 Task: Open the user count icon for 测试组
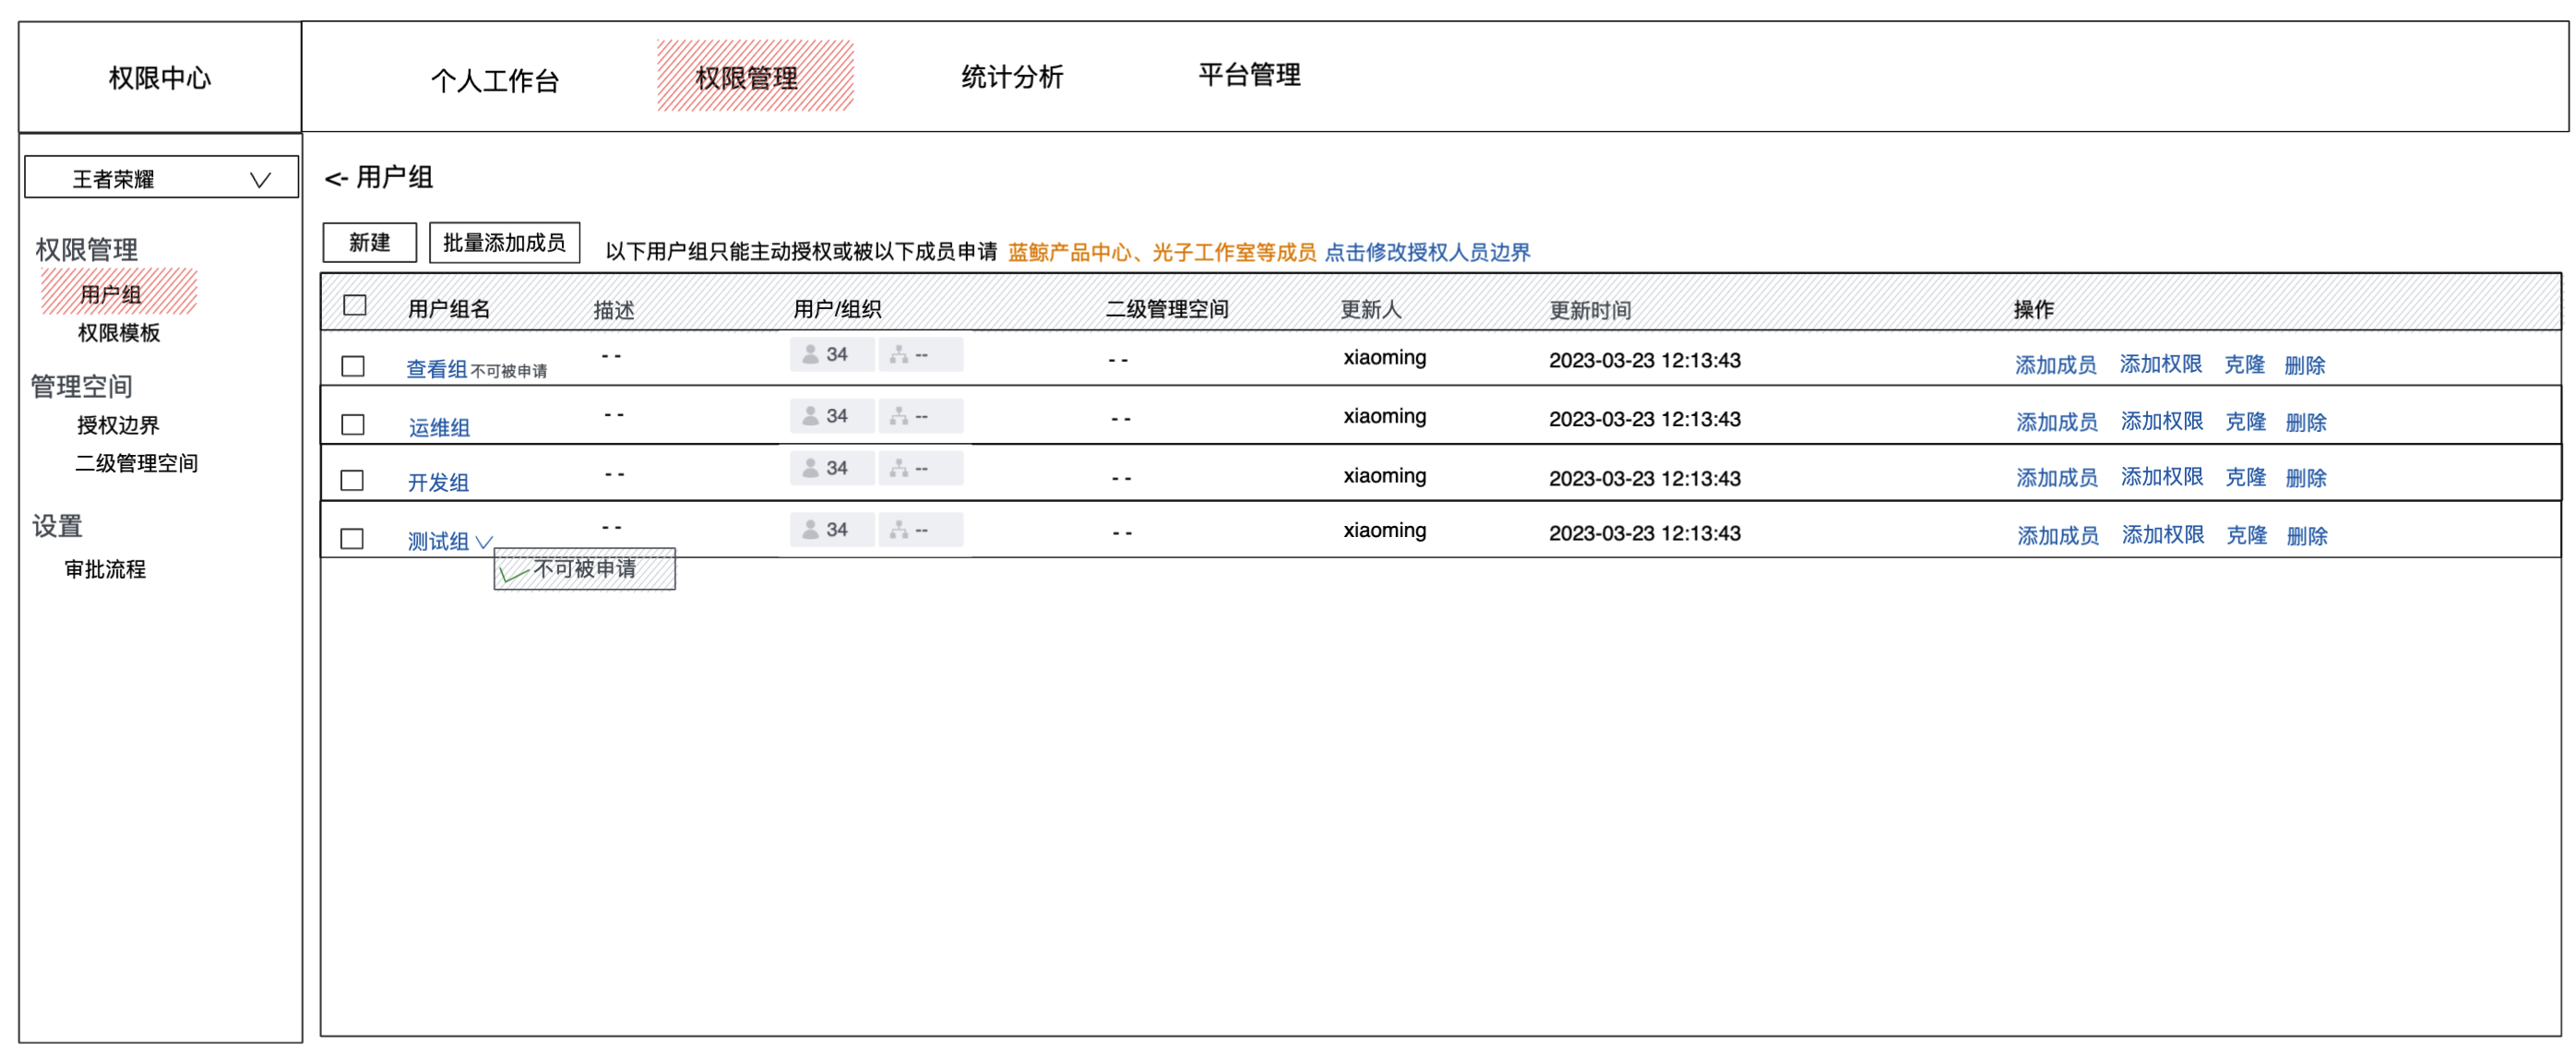pos(832,530)
